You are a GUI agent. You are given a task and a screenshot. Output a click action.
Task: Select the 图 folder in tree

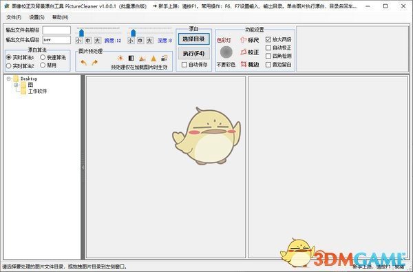click(30, 85)
